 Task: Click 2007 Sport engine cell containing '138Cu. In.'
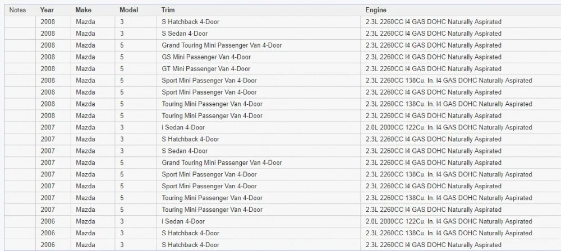tap(461, 174)
